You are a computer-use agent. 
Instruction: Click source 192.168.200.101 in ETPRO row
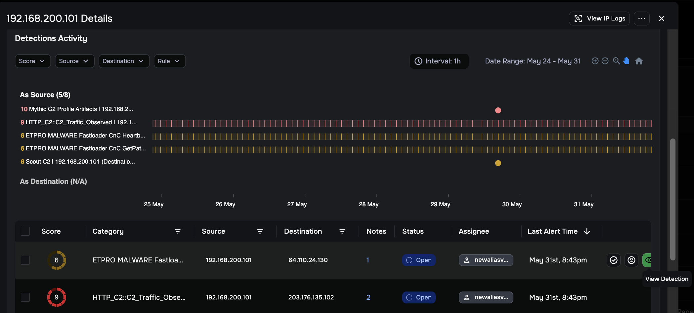229,260
